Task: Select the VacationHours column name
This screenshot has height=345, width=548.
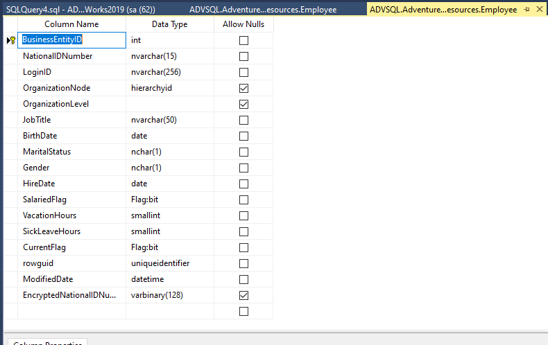Action: pos(71,216)
